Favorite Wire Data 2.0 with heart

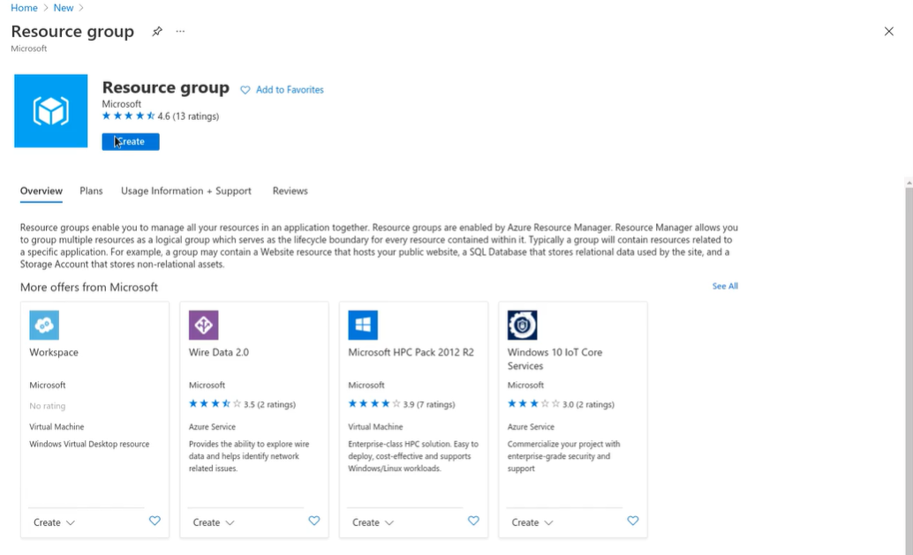pos(313,521)
